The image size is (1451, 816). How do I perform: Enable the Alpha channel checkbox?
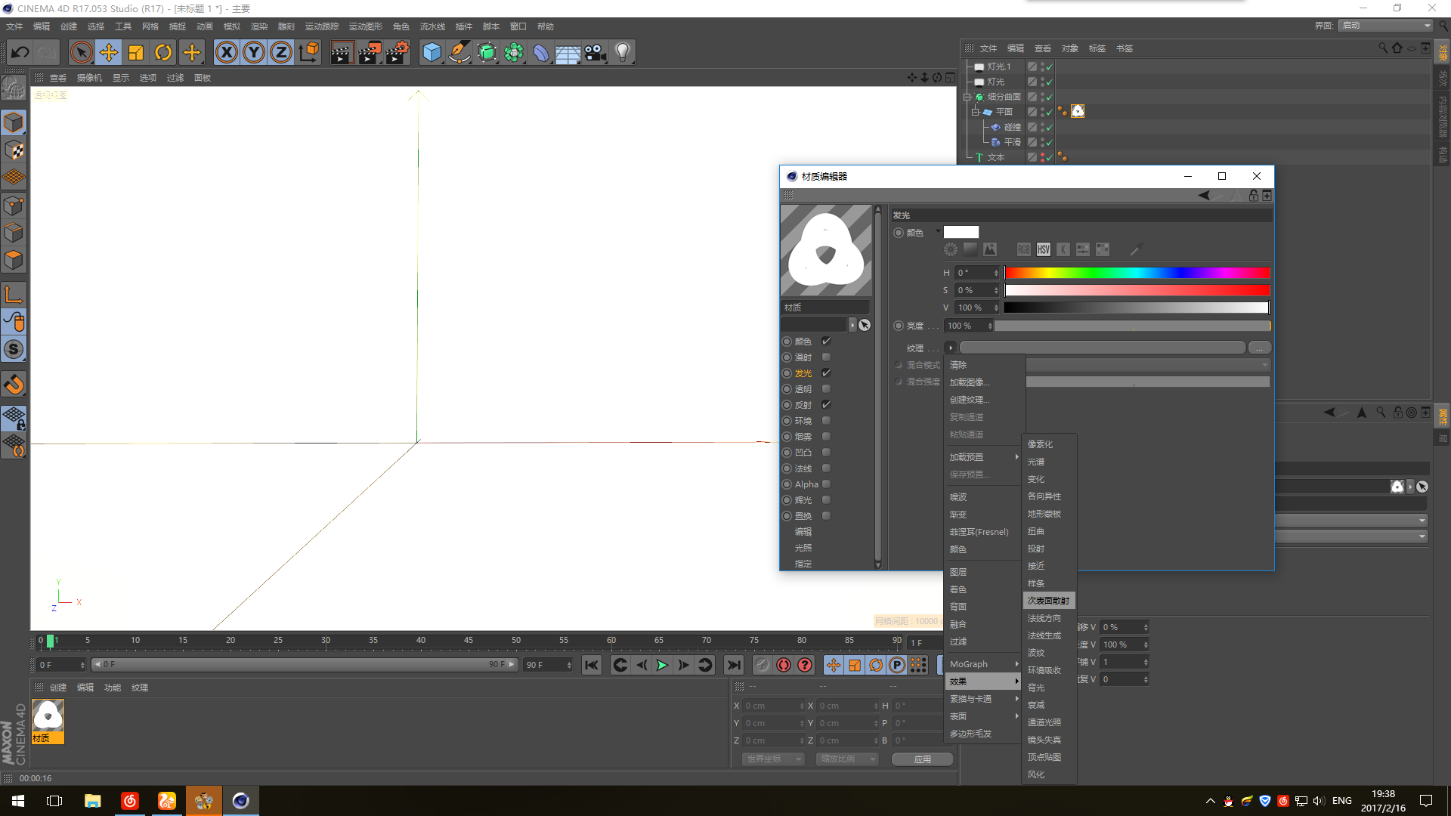[x=826, y=484]
